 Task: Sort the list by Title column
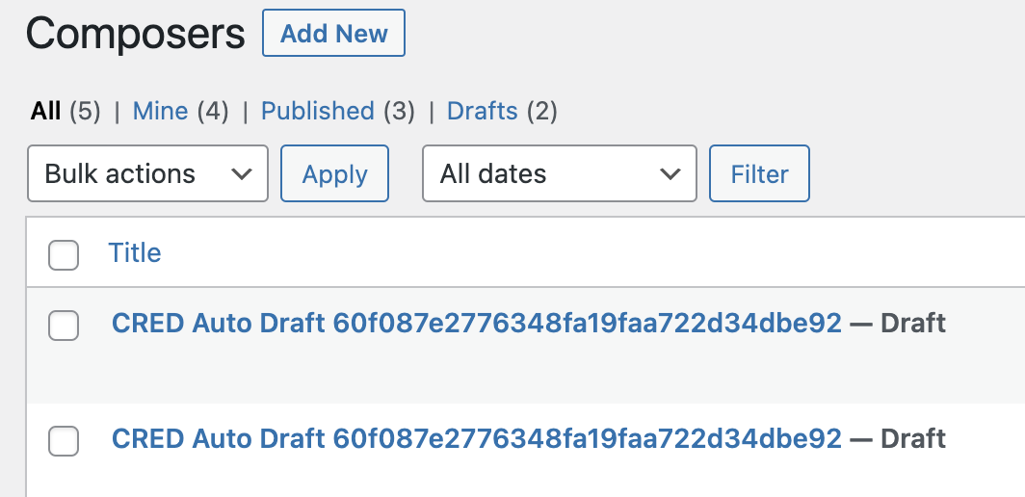[x=135, y=252]
